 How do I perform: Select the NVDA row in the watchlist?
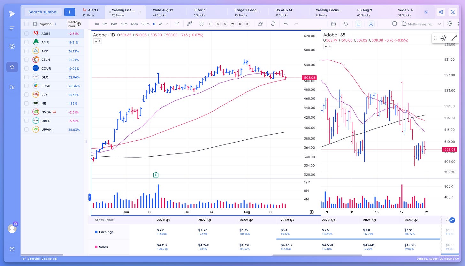coord(52,112)
